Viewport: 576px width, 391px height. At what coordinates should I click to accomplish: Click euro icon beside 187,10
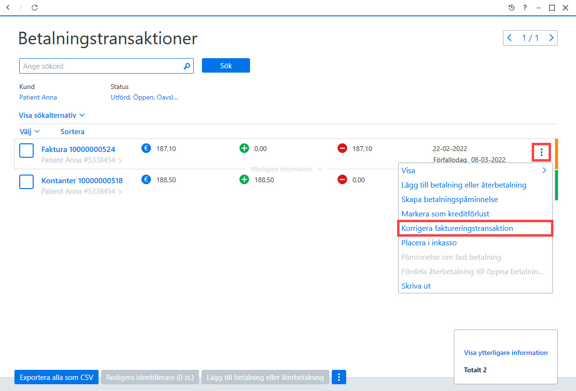click(146, 149)
